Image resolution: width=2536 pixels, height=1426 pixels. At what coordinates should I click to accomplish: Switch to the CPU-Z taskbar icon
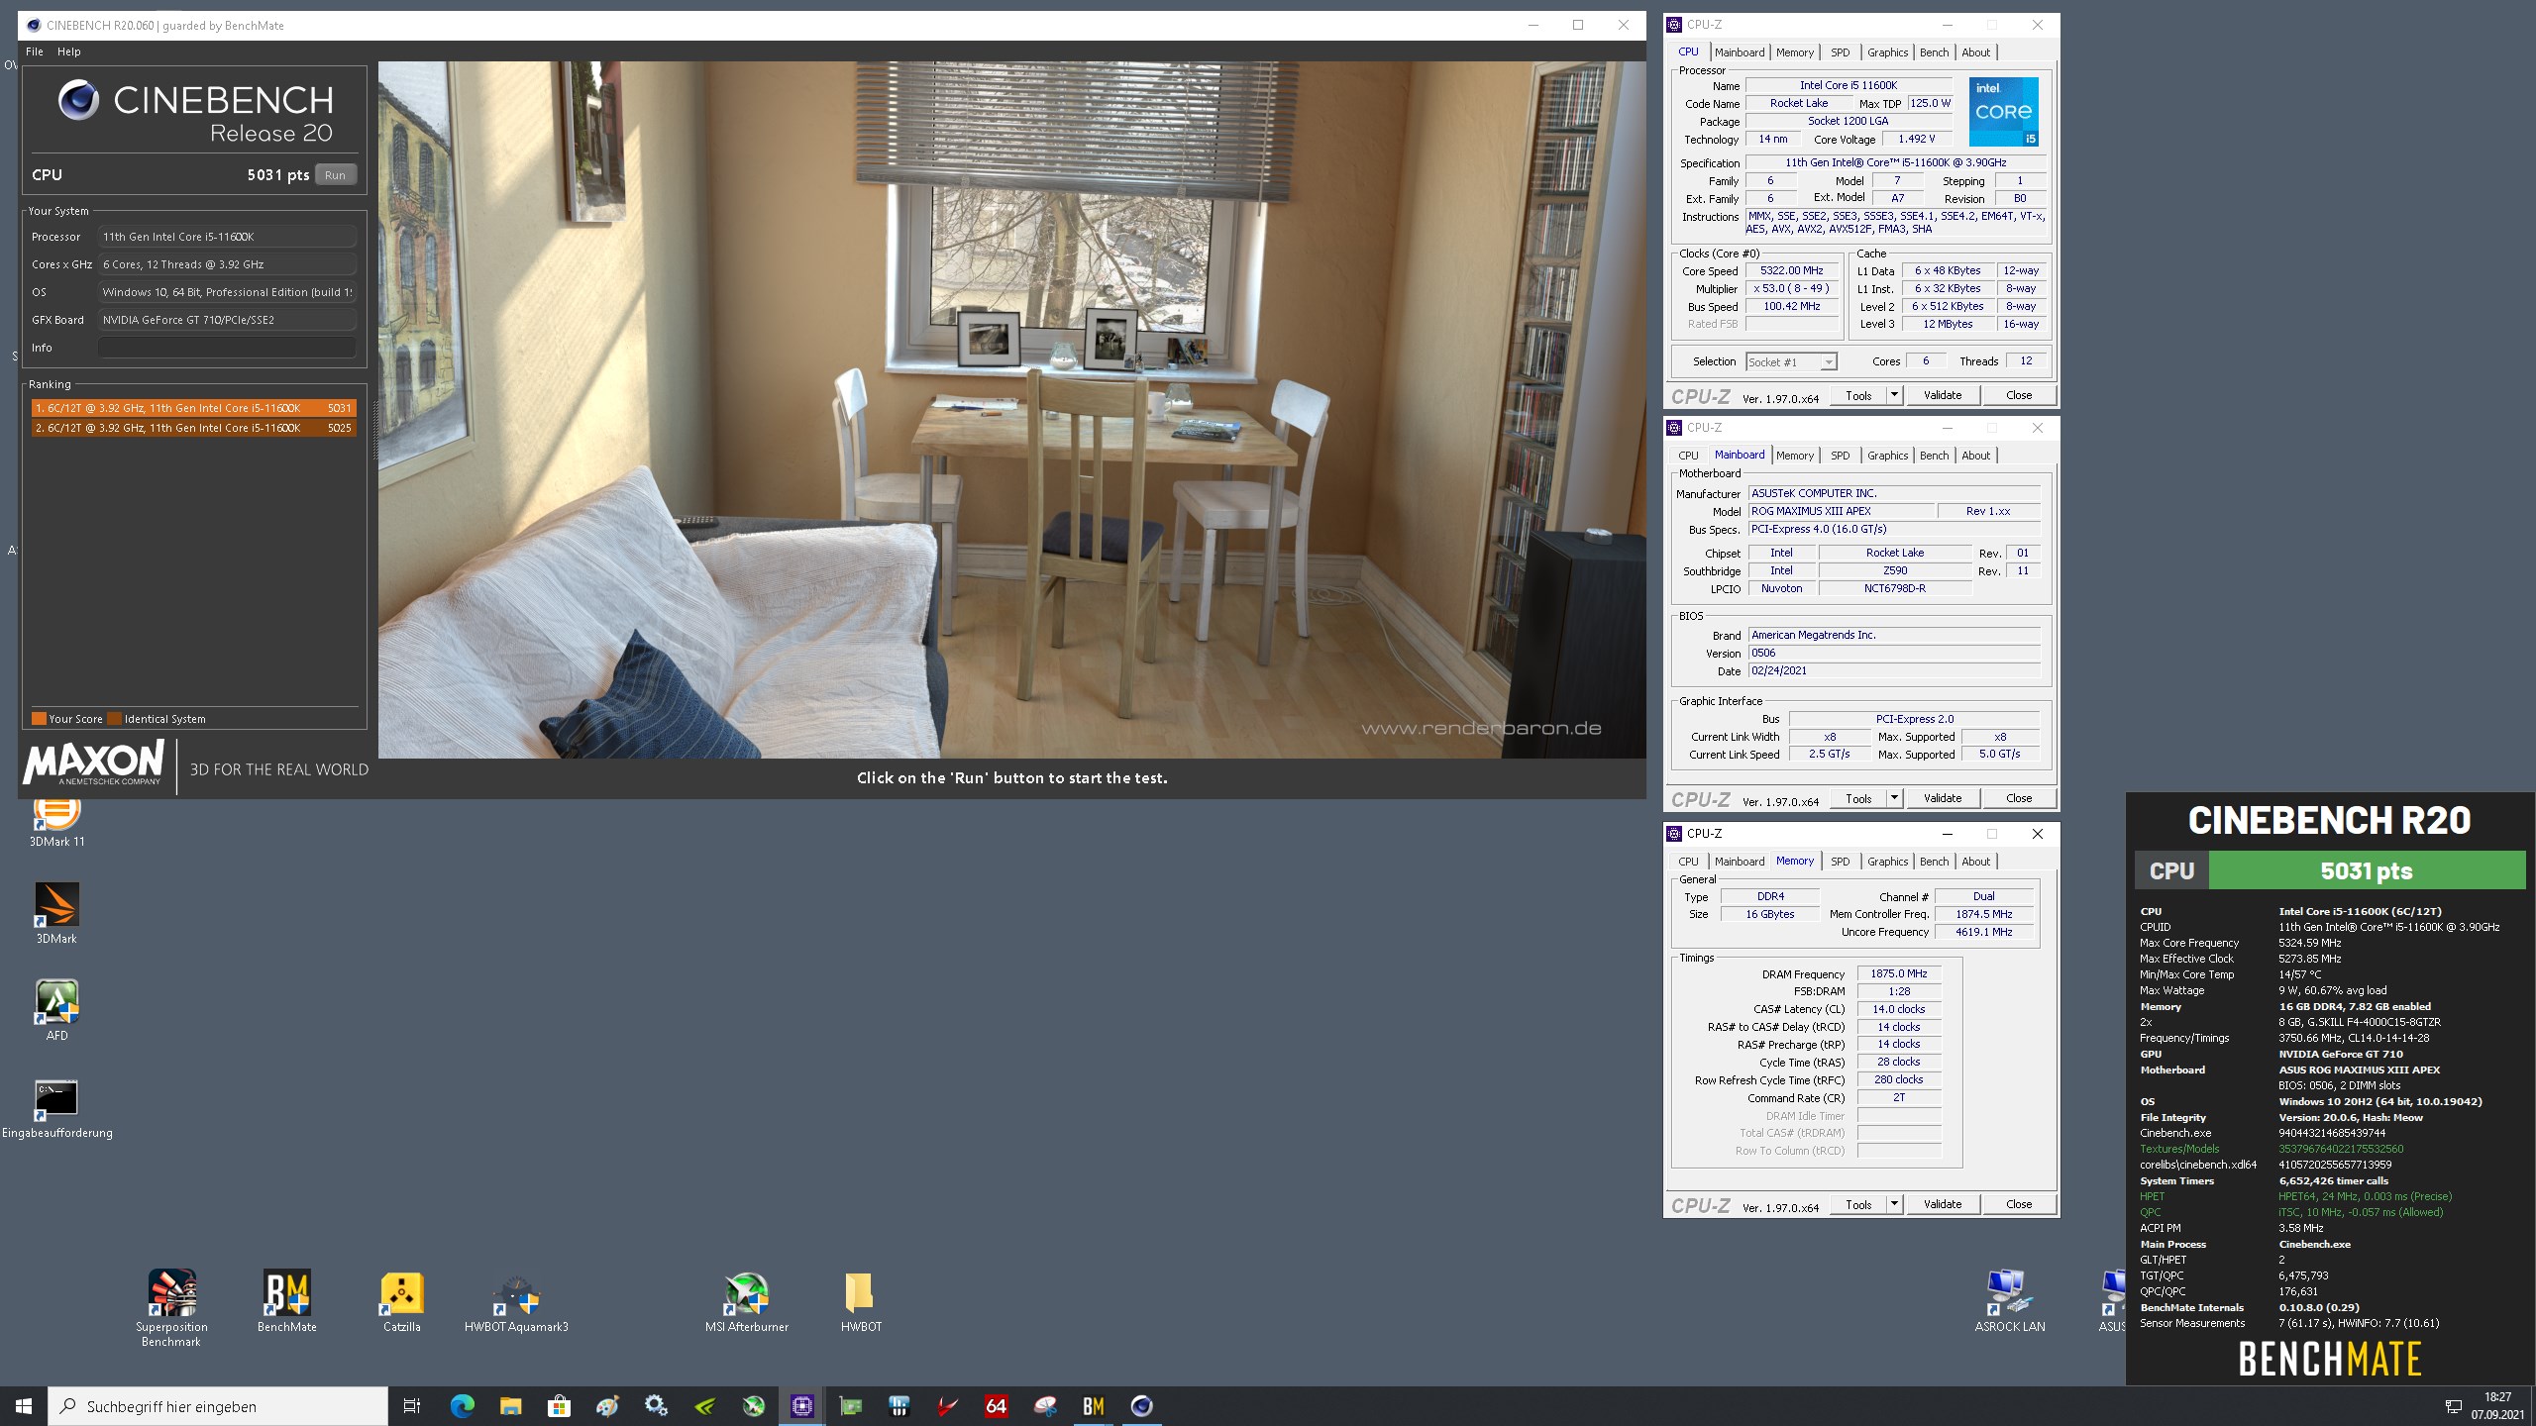(x=801, y=1406)
